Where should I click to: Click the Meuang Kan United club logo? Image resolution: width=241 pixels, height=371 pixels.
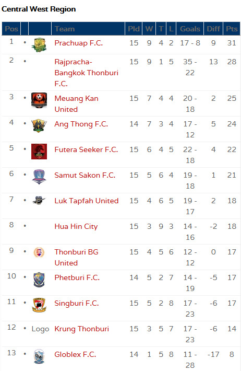(39, 100)
